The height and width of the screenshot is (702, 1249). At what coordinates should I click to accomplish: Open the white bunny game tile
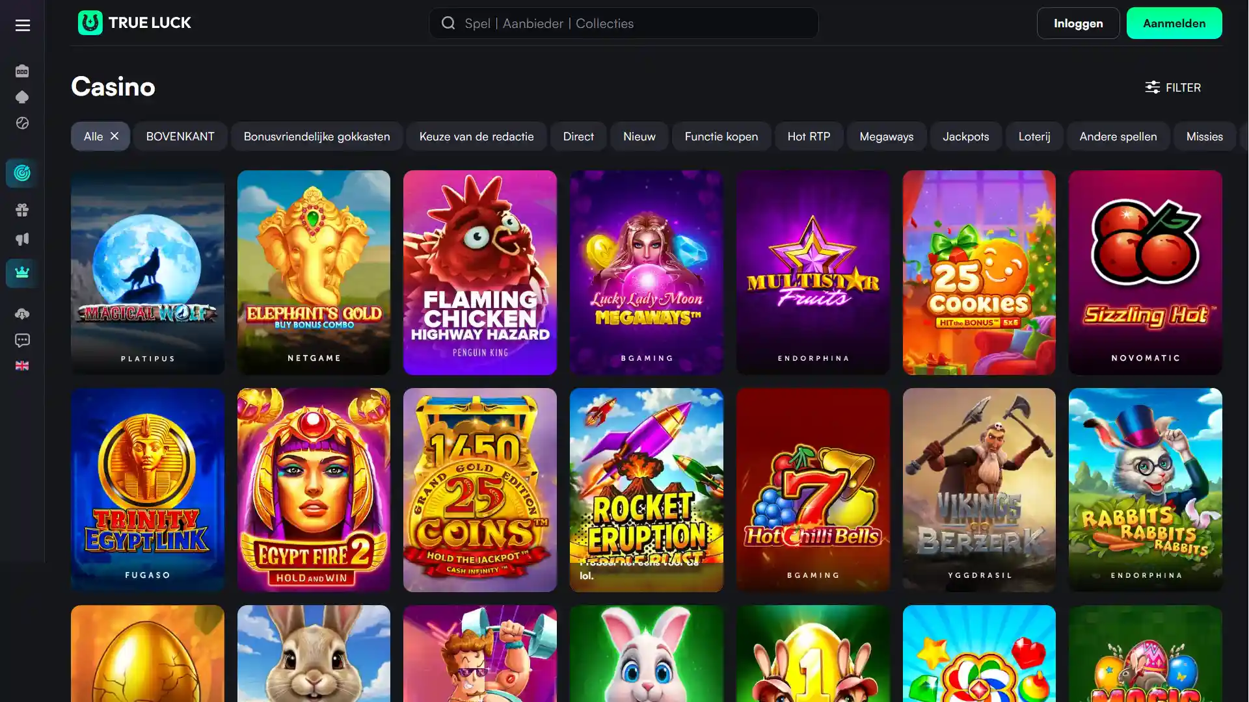647,653
